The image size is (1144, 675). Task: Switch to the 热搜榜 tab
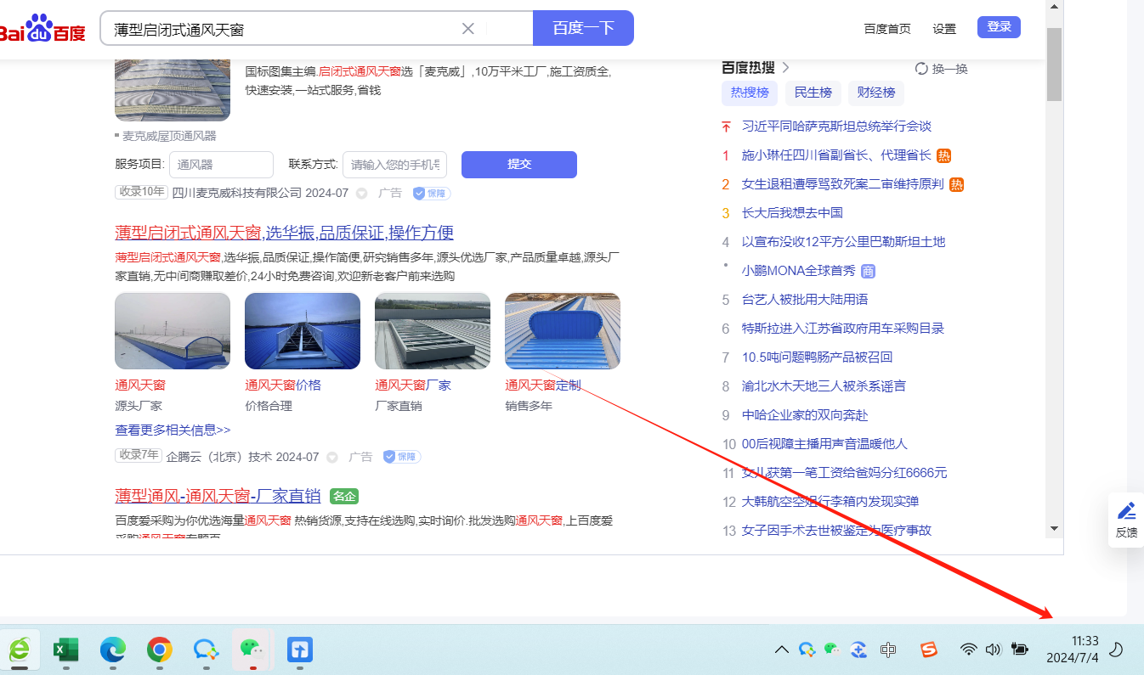click(x=750, y=93)
